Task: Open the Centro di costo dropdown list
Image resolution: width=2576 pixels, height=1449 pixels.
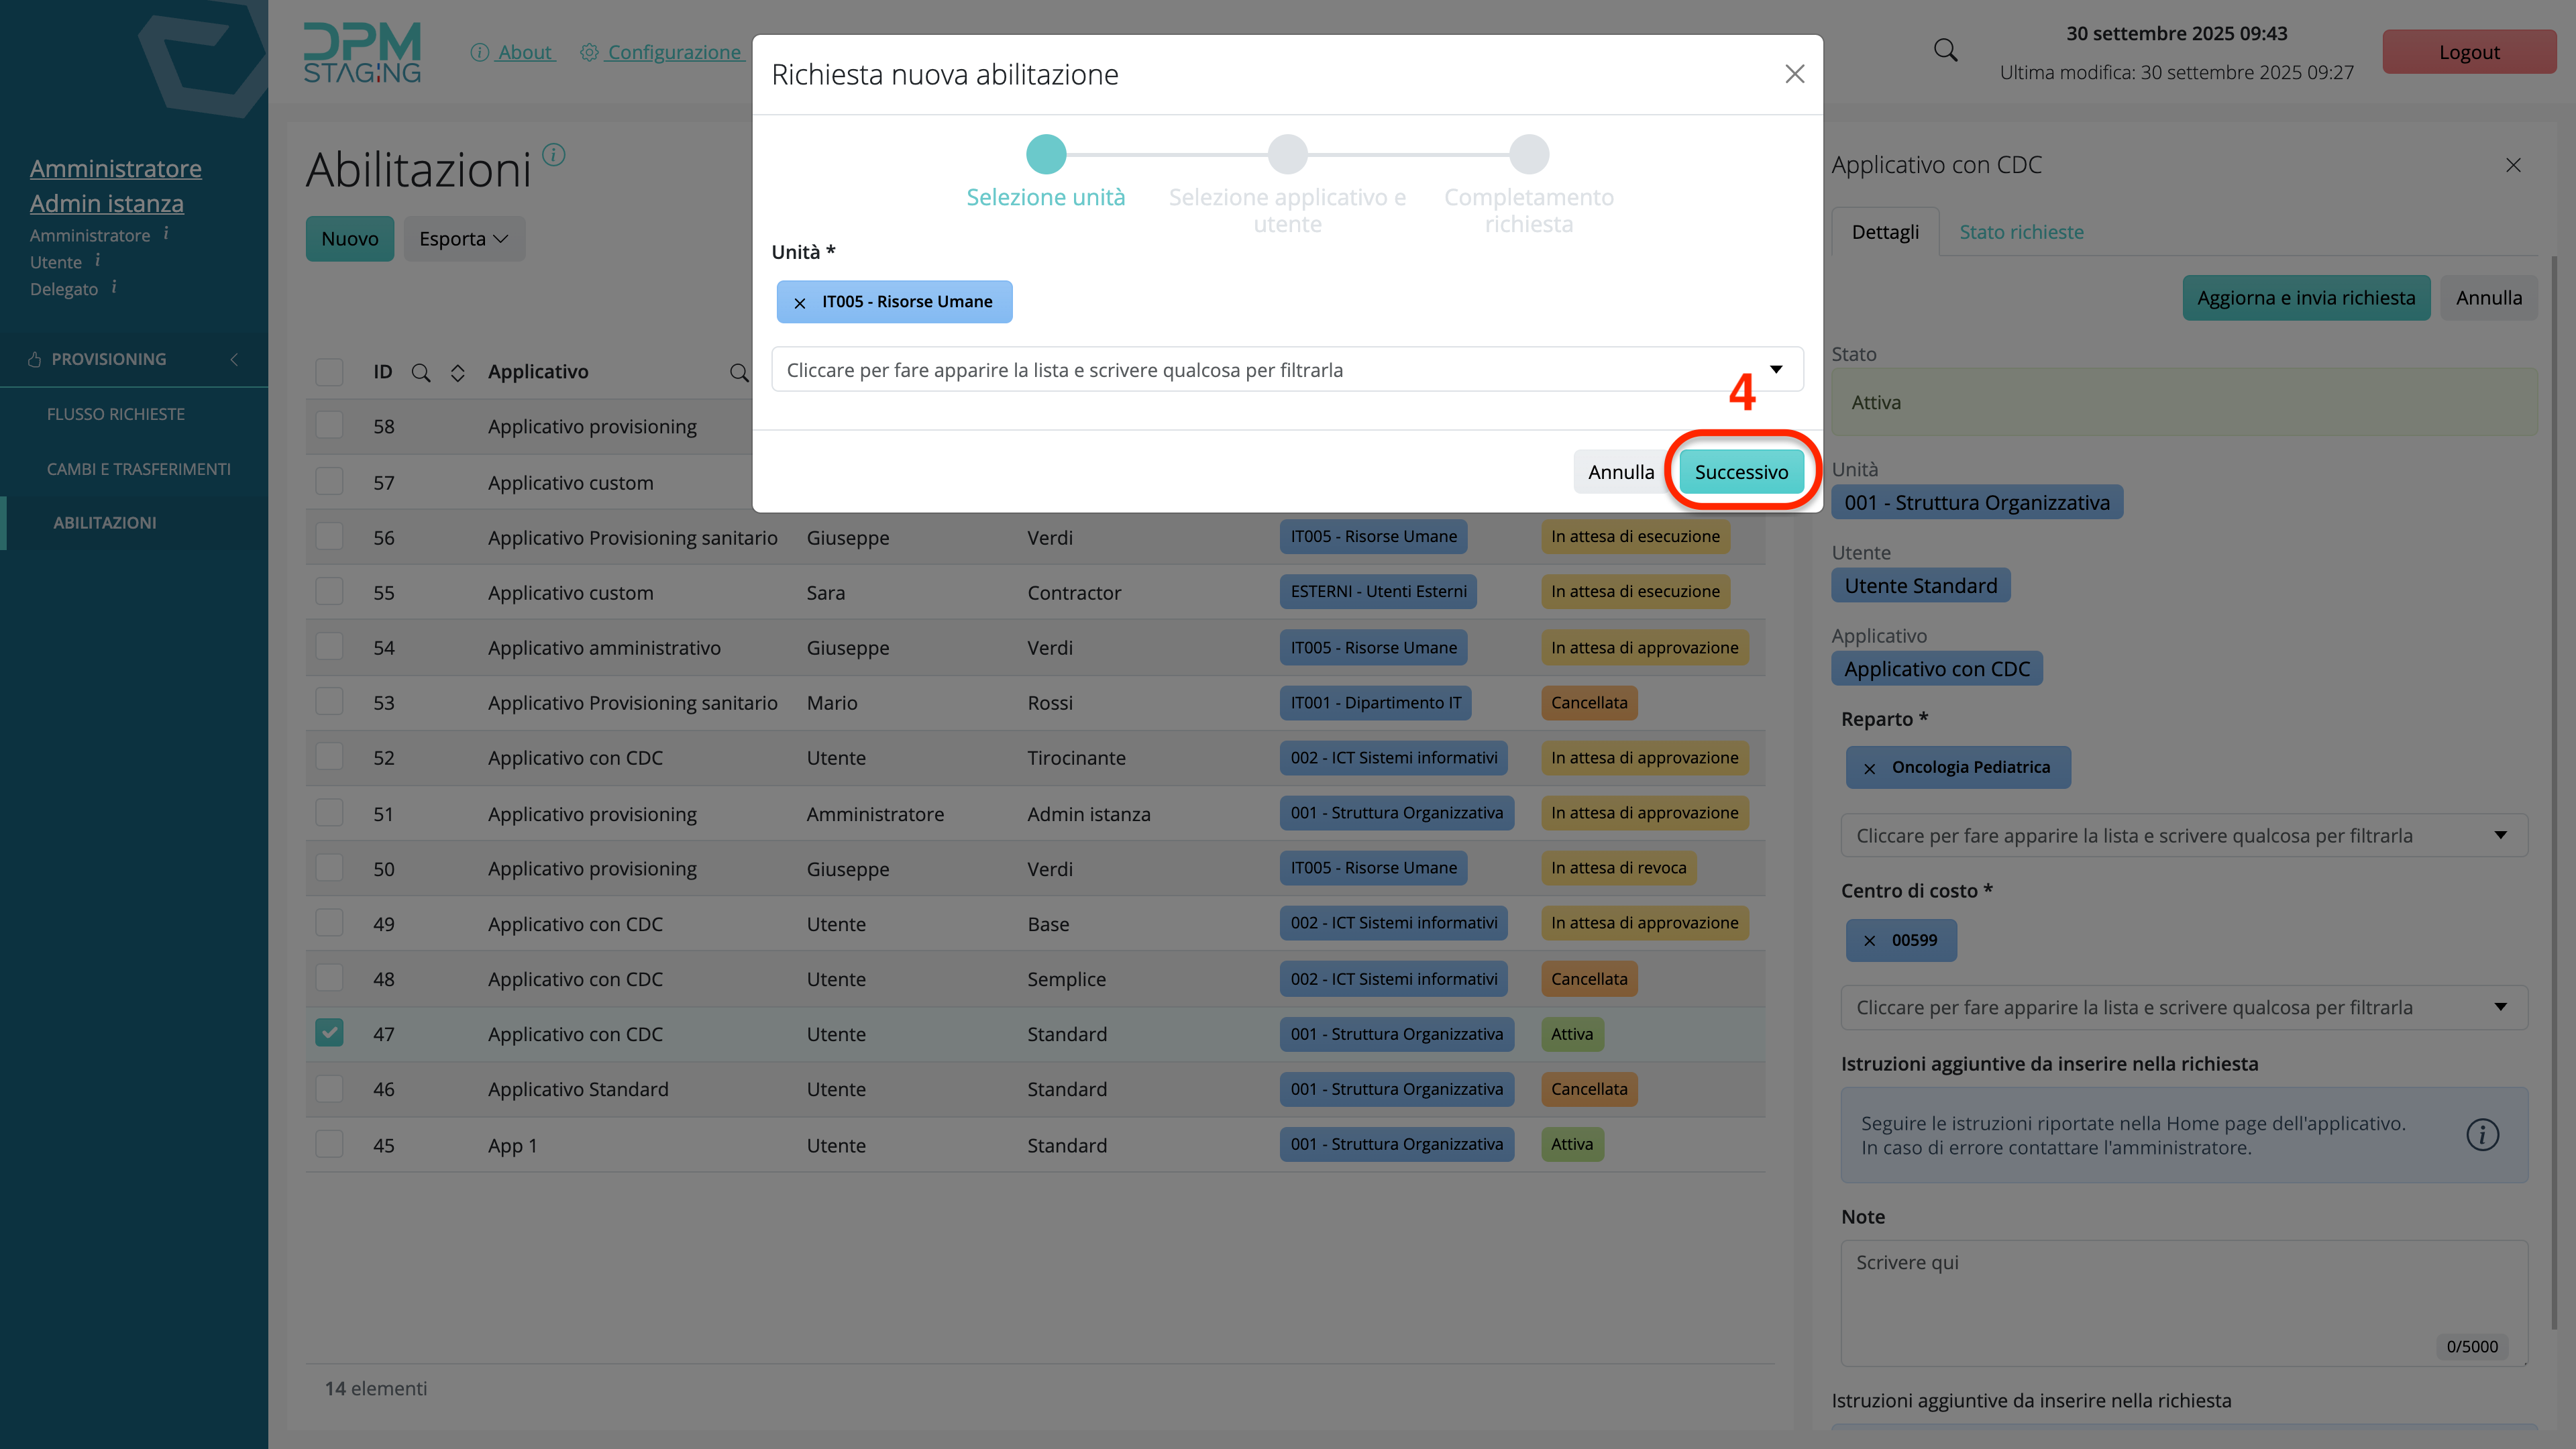Action: (x=2183, y=1007)
